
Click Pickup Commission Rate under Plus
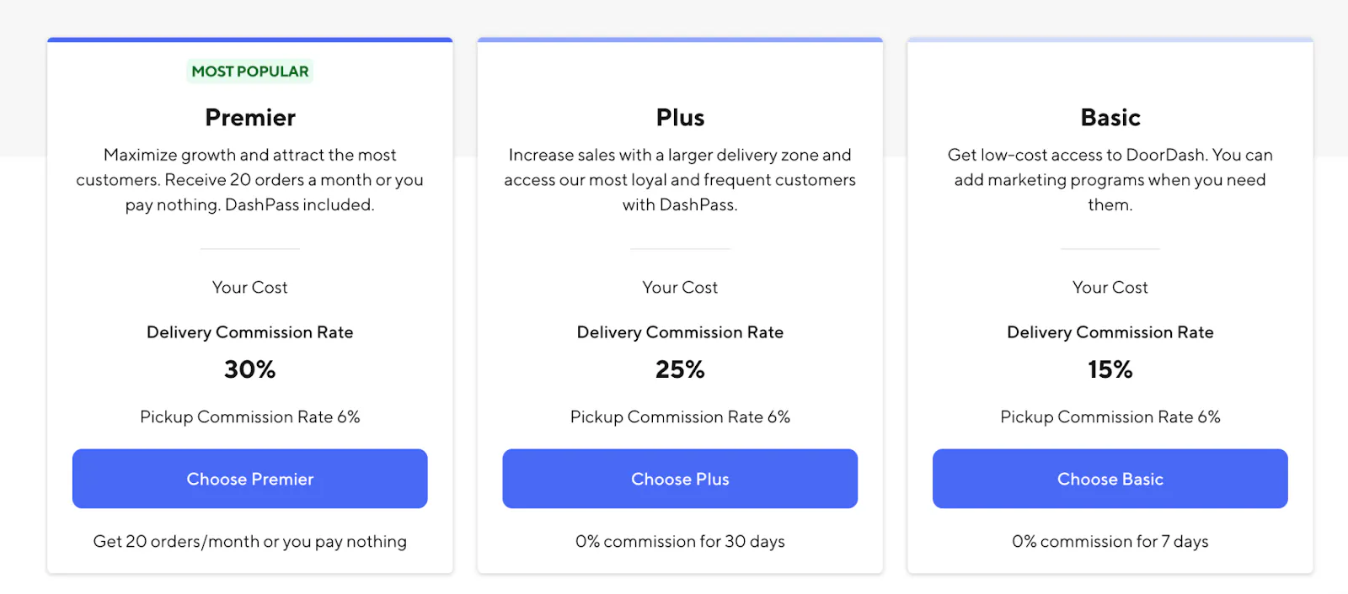tap(680, 417)
